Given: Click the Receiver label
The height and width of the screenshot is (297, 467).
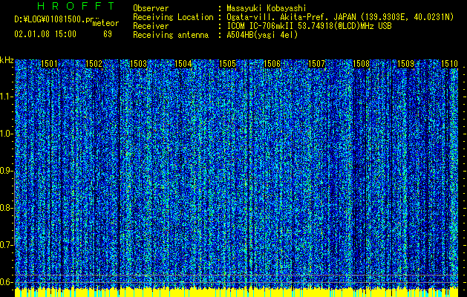Looking at the screenshot, I should tap(151, 26).
